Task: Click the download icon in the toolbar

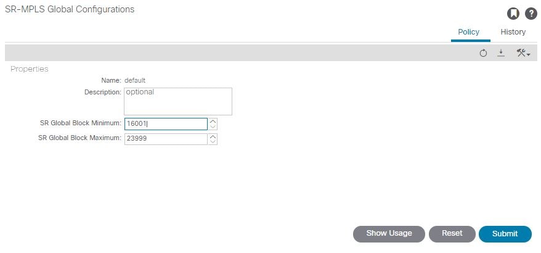Action: 501,53
